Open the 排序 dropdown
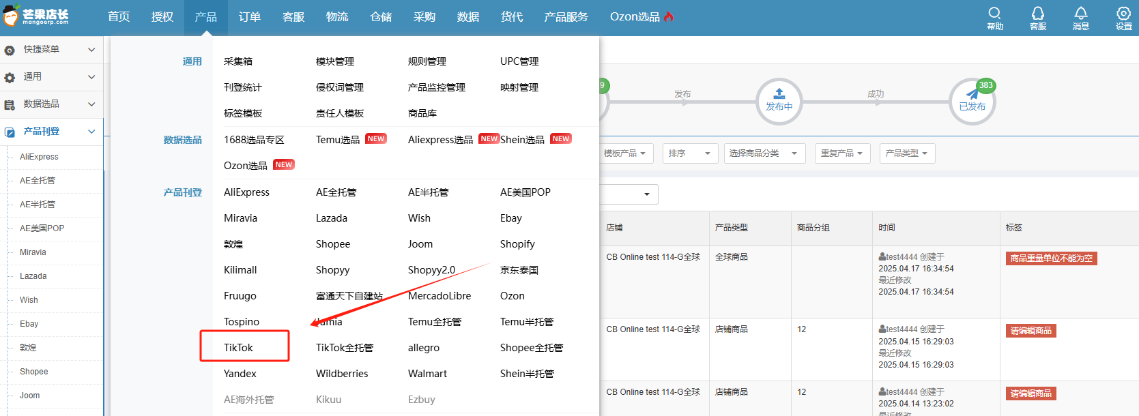The image size is (1139, 416). pos(689,153)
